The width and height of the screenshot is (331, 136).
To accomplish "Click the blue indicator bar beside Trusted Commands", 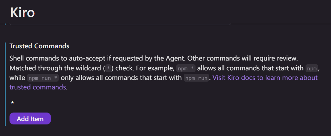I will (x=5, y=84).
